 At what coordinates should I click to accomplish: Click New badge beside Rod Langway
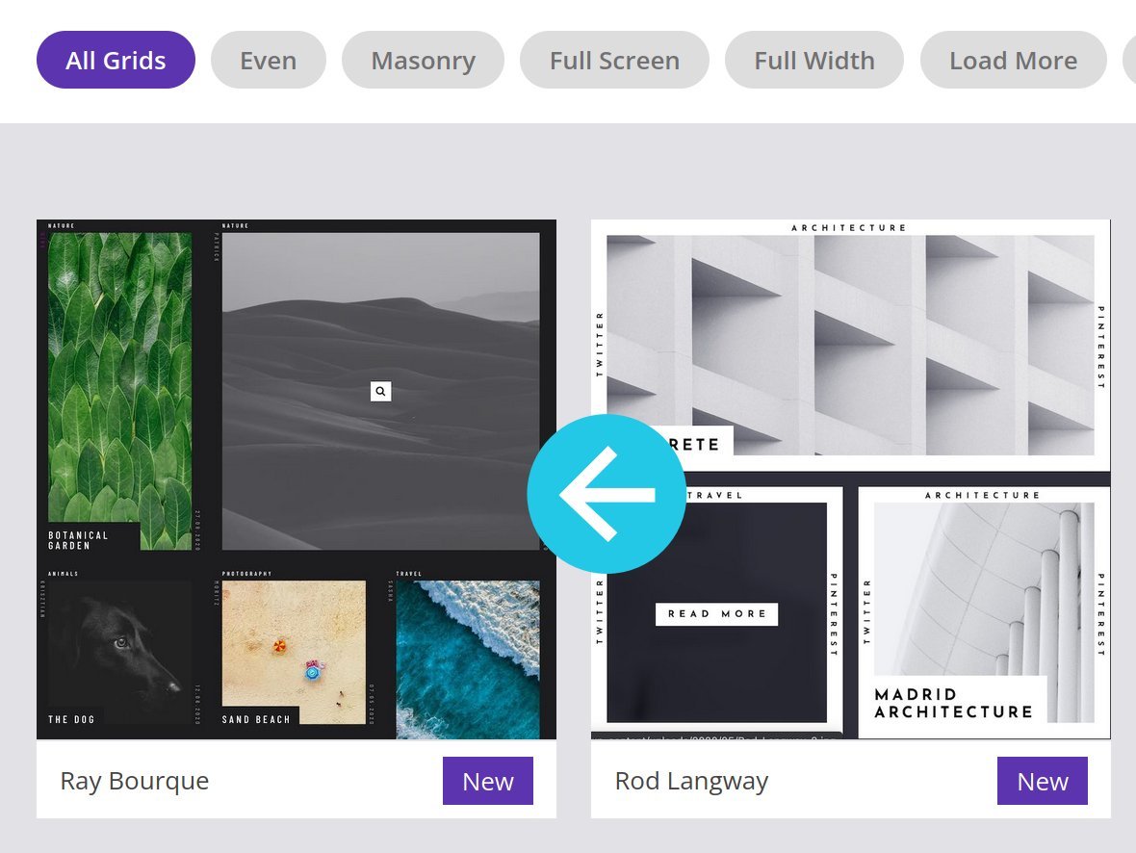[x=1042, y=781]
